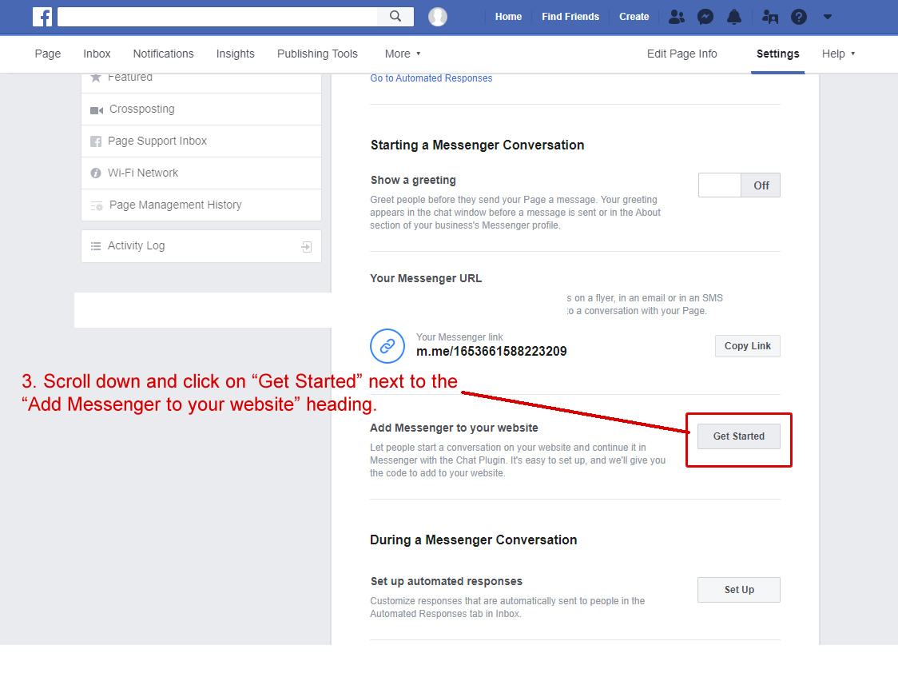Click the Crossposting camera icon

click(x=97, y=110)
